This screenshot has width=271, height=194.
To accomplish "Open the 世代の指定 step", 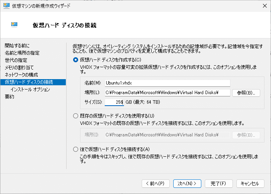I will click(16, 60).
